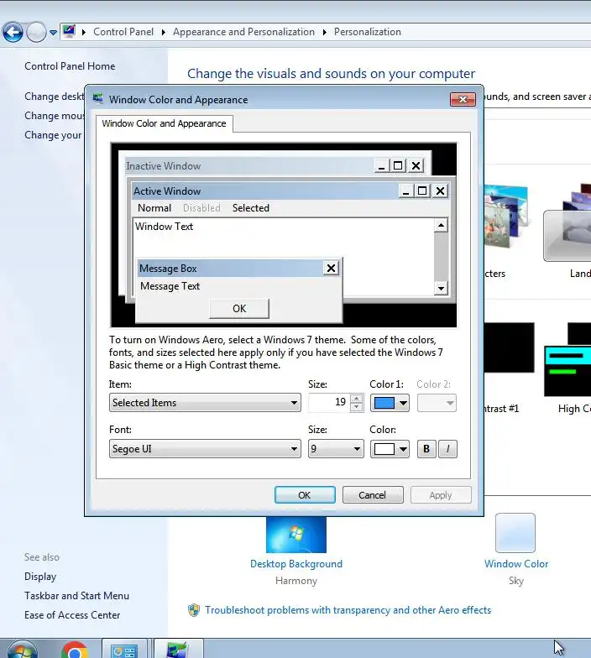Open Troubleshoot problems with transparency link
591x658 pixels.
tap(348, 609)
